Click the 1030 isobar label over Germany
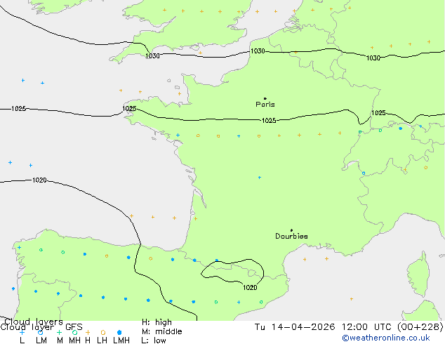445x344 pixels. (x=373, y=58)
